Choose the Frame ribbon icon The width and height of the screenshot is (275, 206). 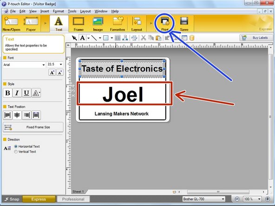(79, 24)
